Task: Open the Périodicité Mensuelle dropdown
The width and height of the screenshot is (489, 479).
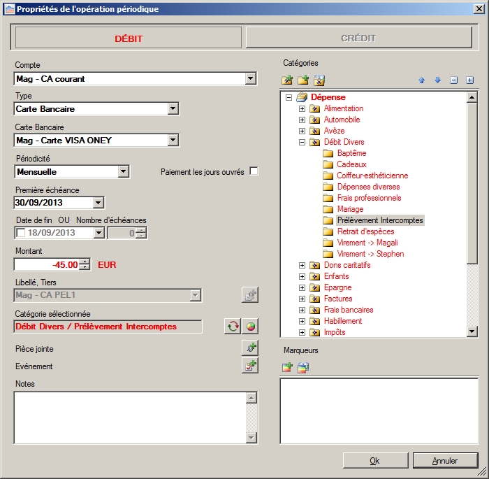Action: click(x=124, y=171)
